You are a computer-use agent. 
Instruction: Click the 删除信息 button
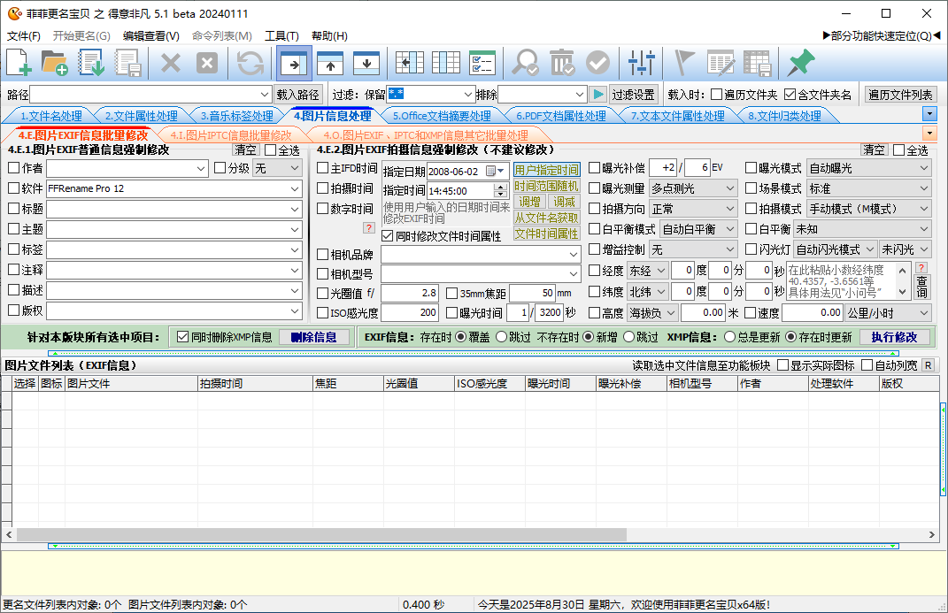click(313, 337)
